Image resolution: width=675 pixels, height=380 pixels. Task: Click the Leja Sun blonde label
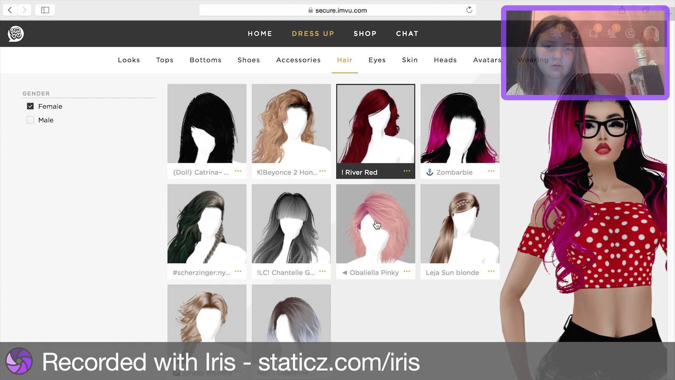452,272
